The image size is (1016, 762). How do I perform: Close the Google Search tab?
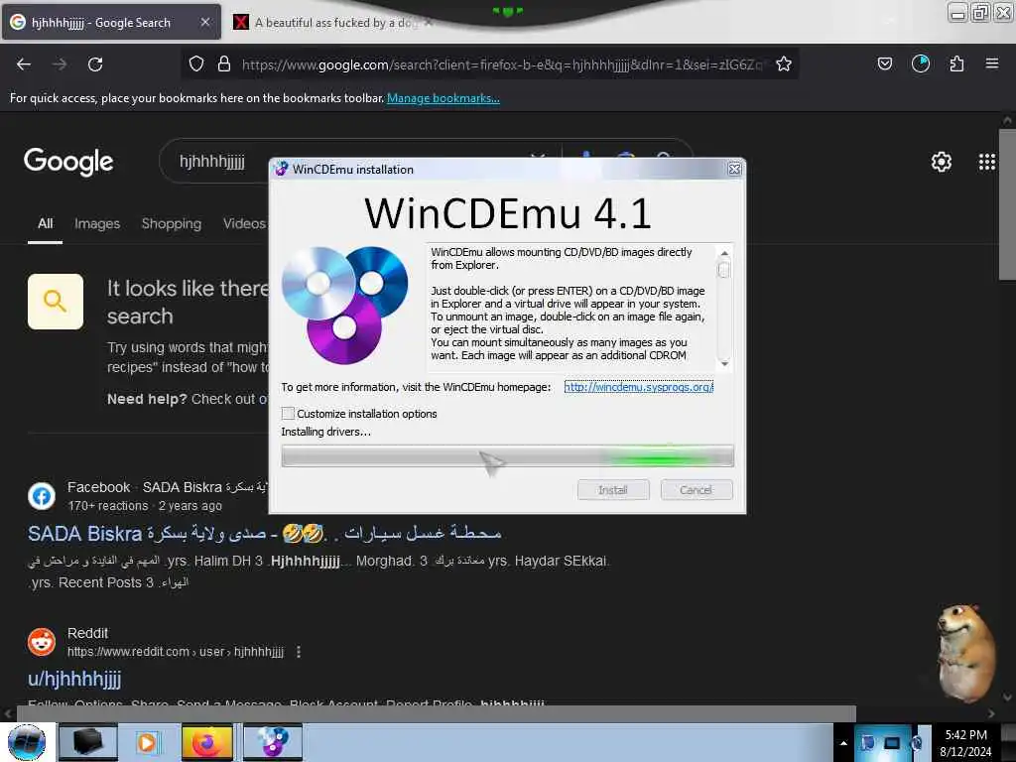[204, 22]
